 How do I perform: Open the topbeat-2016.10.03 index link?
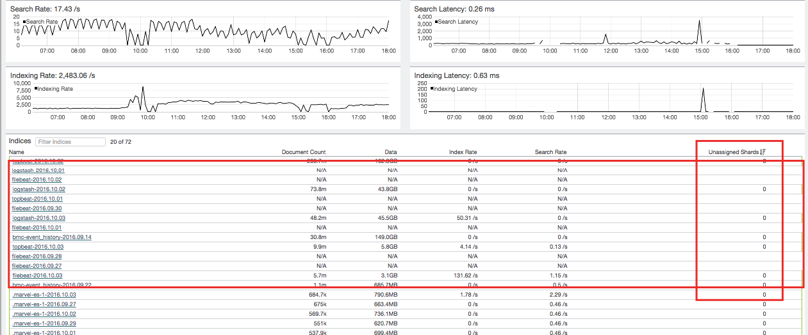point(38,247)
